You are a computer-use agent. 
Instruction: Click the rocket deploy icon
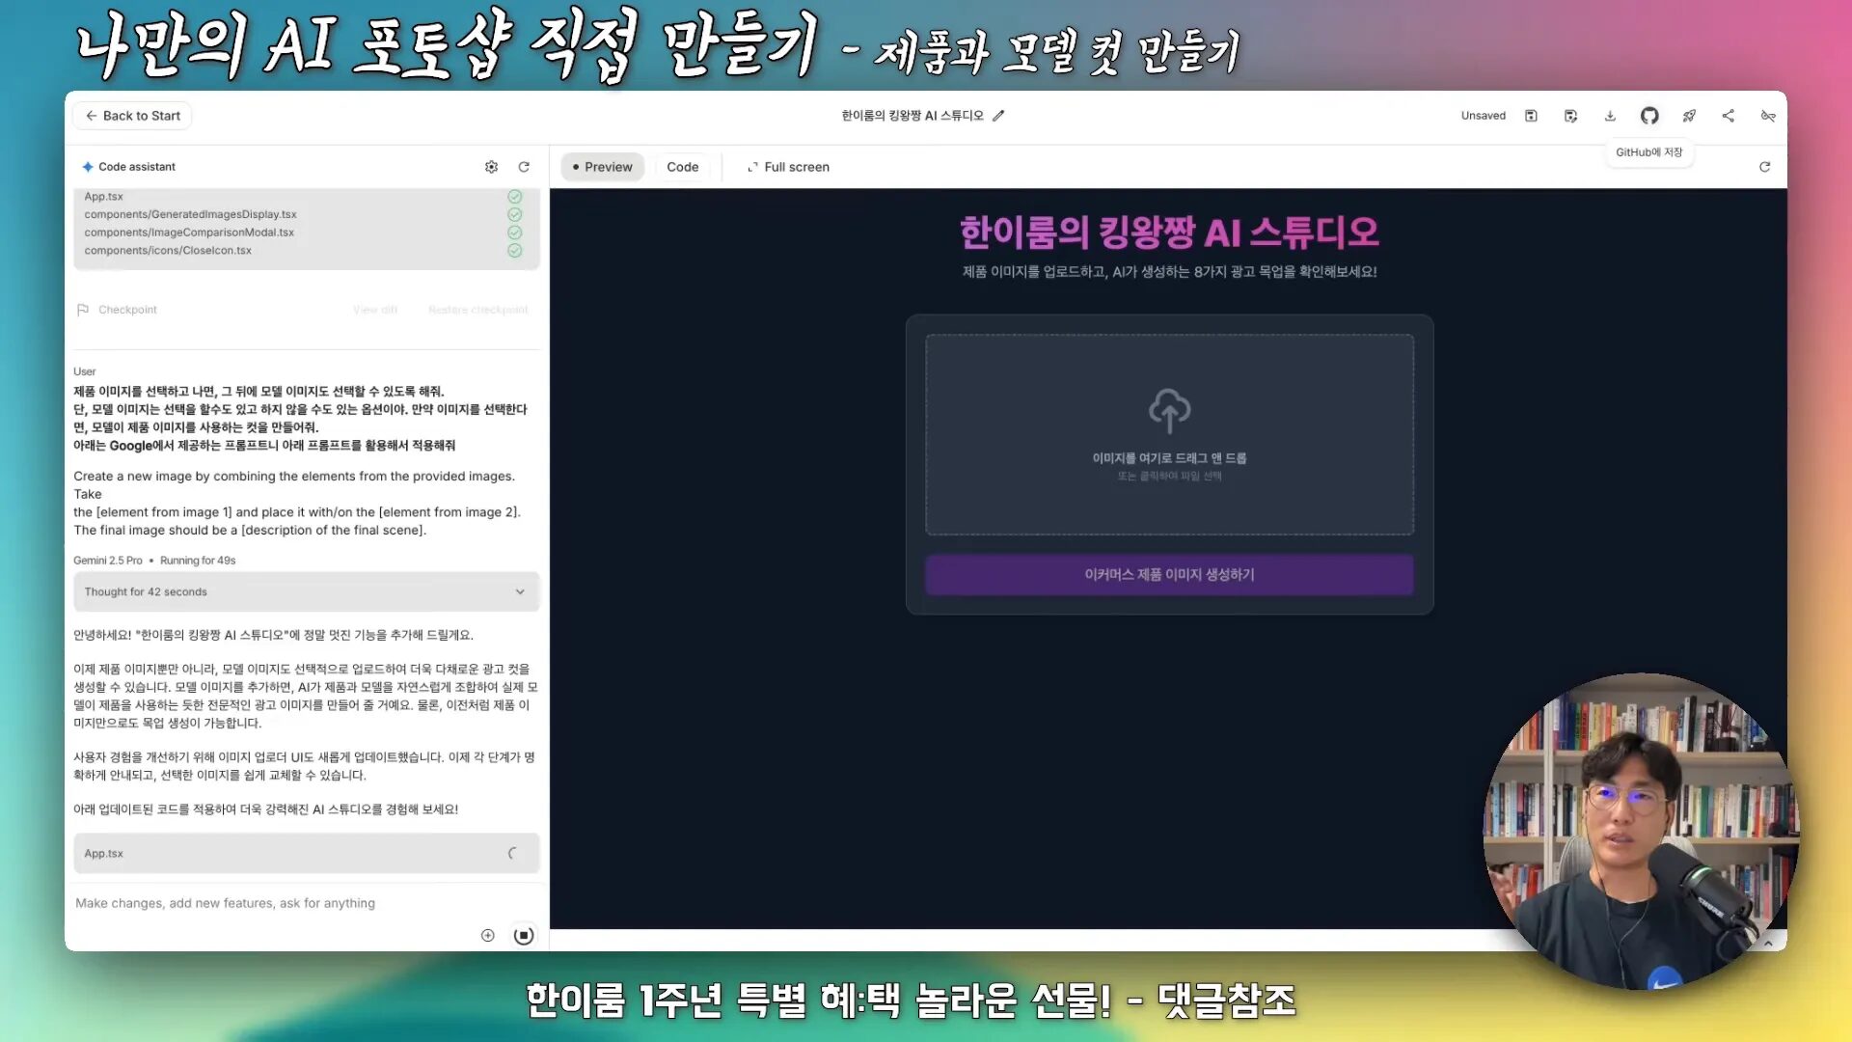(x=1689, y=116)
